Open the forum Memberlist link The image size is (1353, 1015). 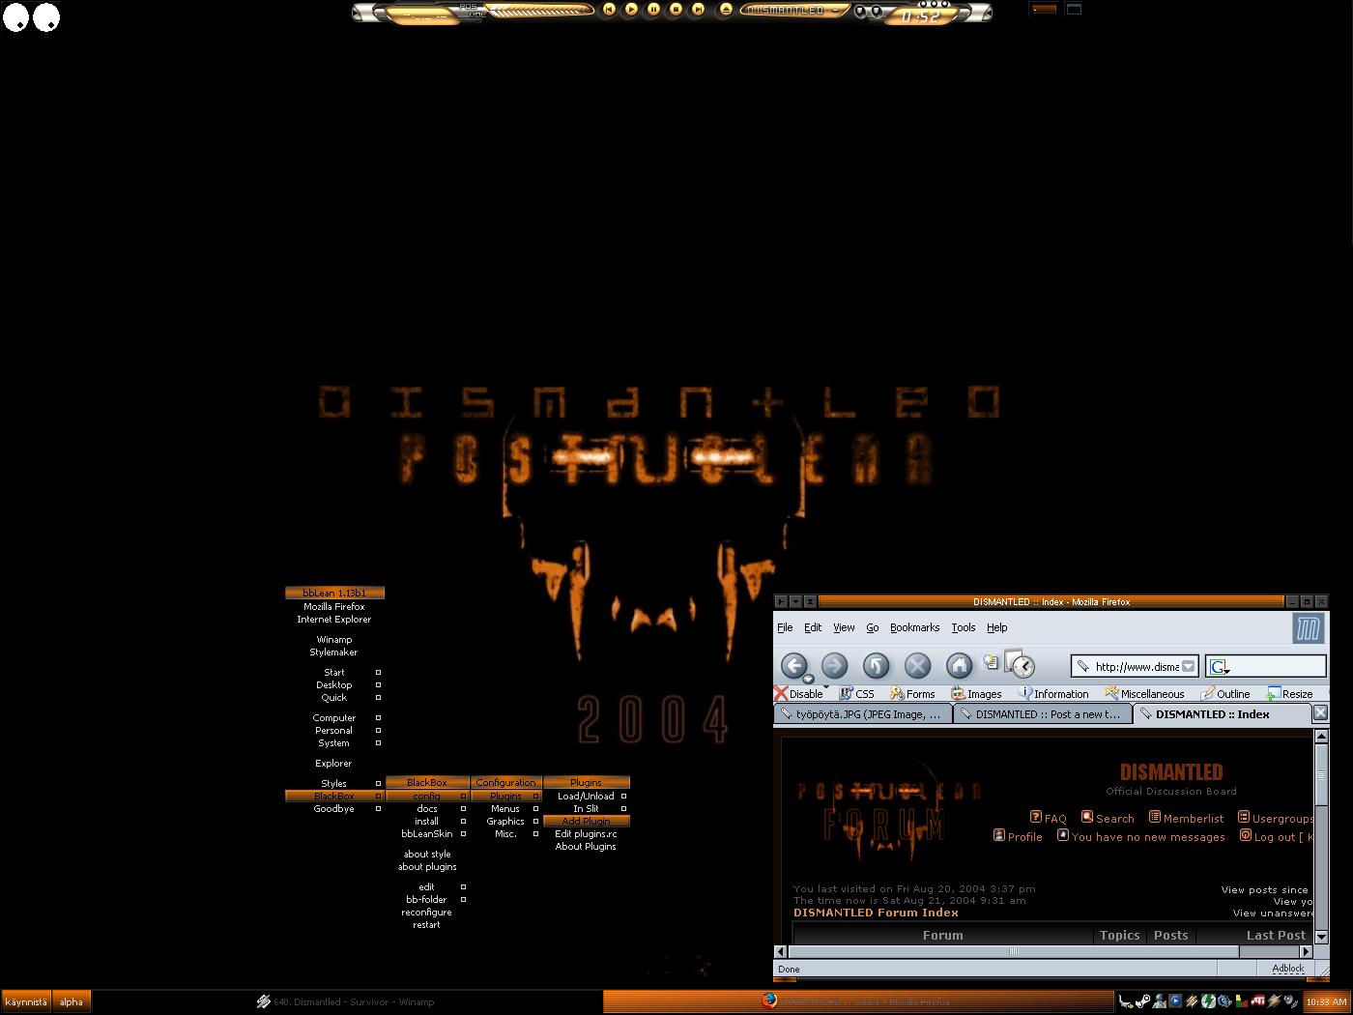click(x=1187, y=818)
